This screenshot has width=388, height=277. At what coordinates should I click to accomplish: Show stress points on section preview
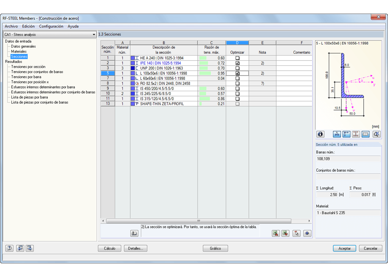[356, 134]
